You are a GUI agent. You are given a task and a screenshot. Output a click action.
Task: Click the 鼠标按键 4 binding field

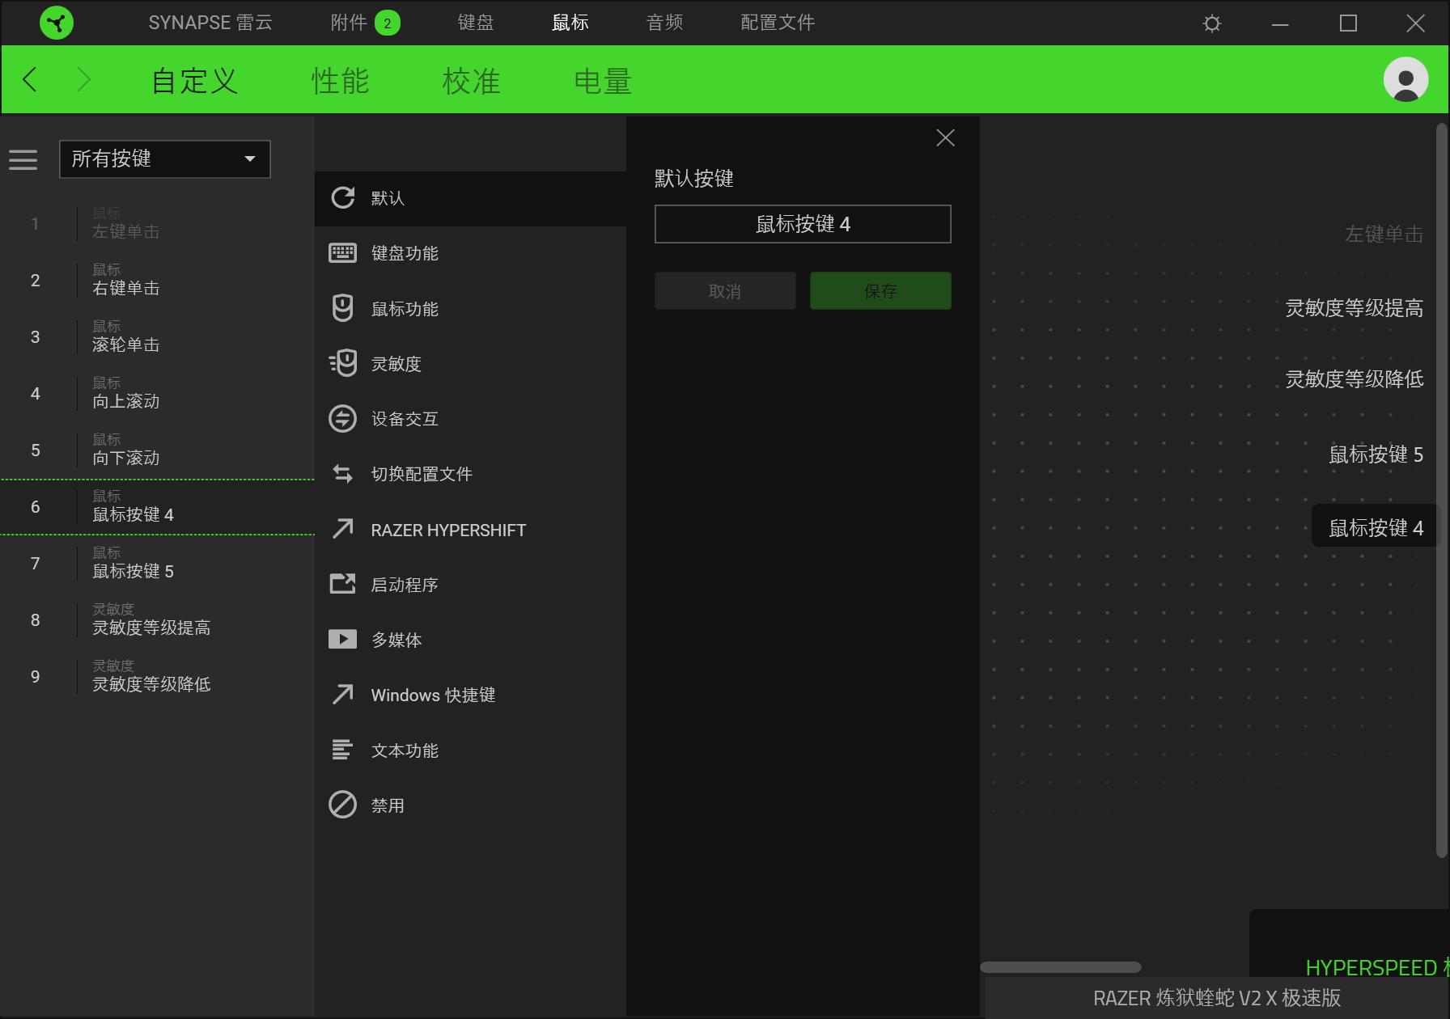(x=802, y=224)
